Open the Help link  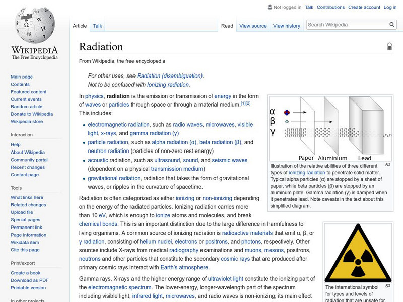point(16,144)
